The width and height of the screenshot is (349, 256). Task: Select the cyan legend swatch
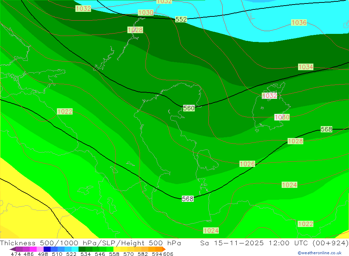click(x=75, y=249)
